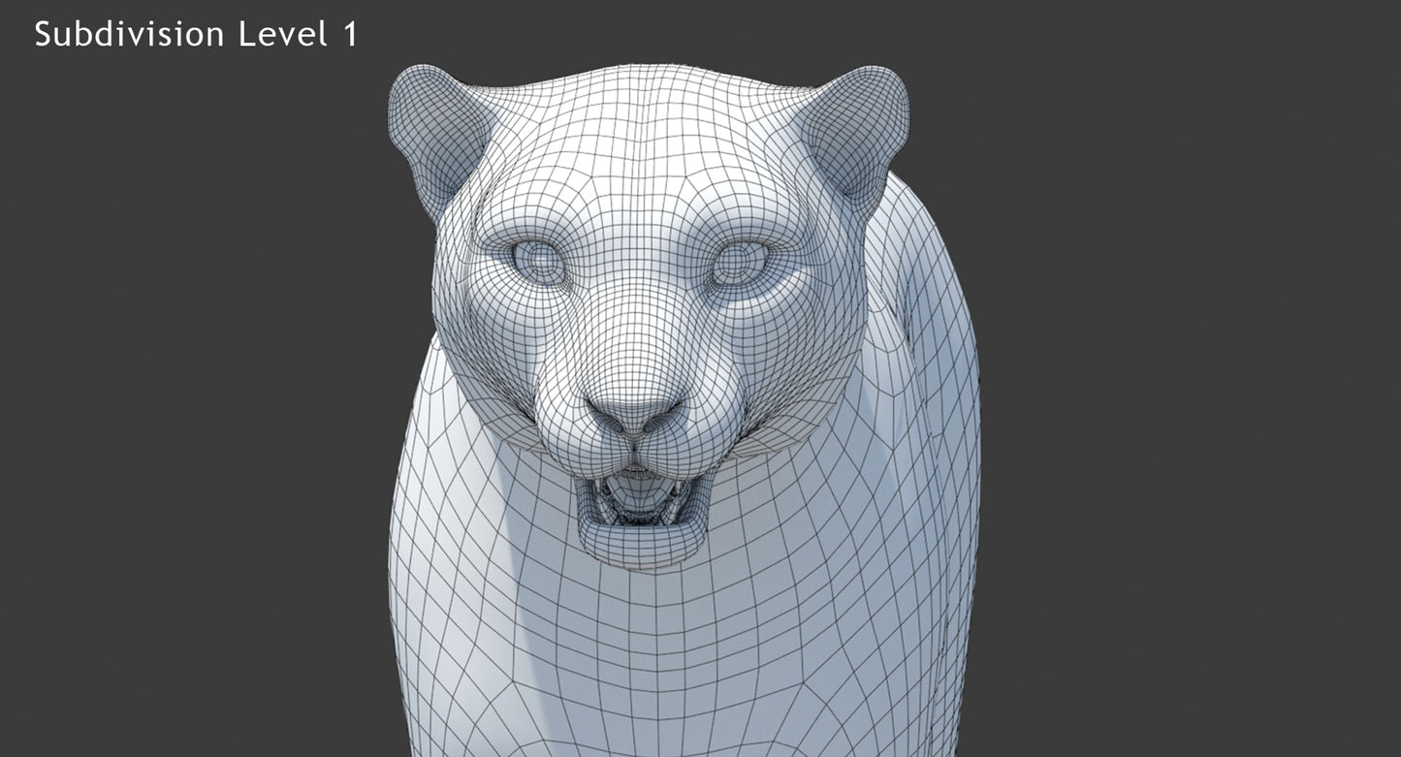The height and width of the screenshot is (757, 1401).
Task: Click inside the model's open mouth
Action: pyautogui.click(x=637, y=501)
